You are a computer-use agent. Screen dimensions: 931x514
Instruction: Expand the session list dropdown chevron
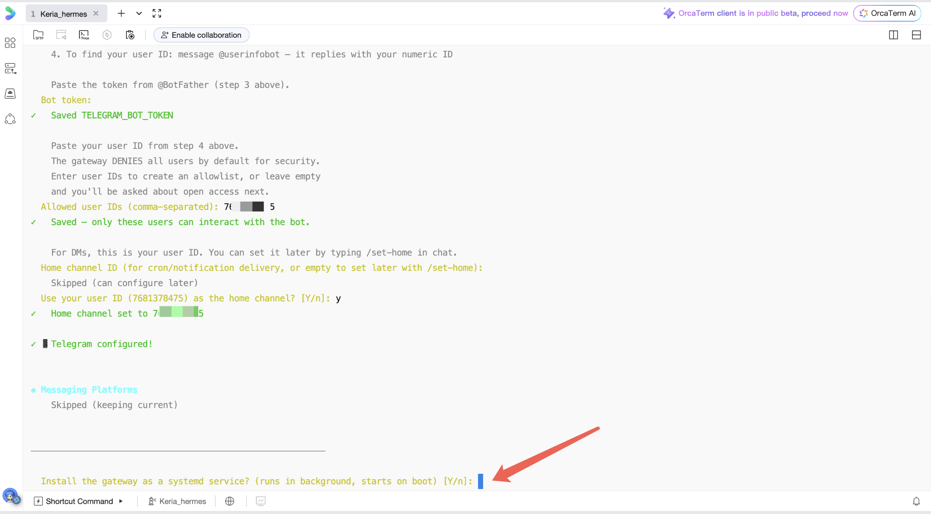(x=139, y=14)
